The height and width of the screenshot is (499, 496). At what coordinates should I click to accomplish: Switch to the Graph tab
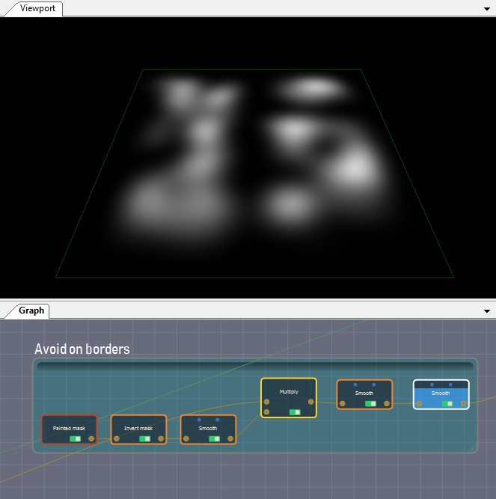click(x=31, y=310)
